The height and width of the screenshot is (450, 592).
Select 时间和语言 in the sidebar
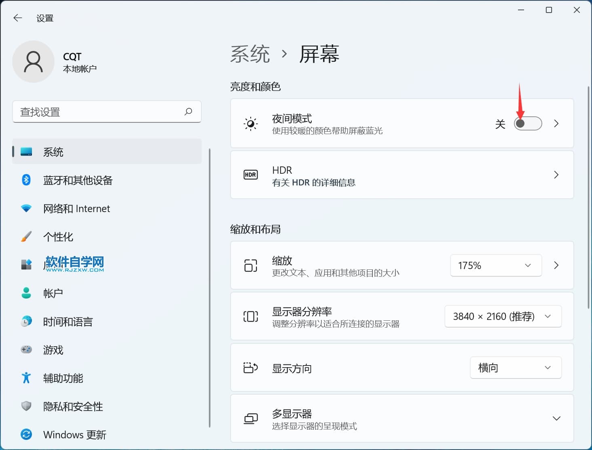68,322
